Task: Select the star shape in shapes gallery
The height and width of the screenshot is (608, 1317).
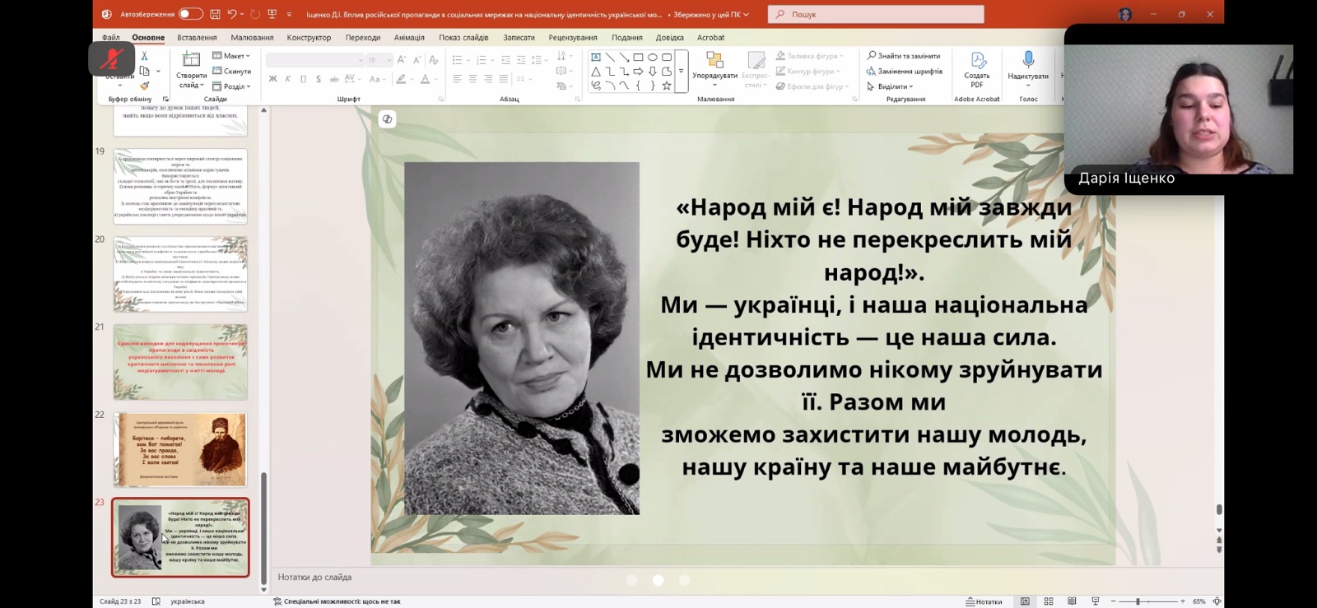Action: tap(667, 86)
